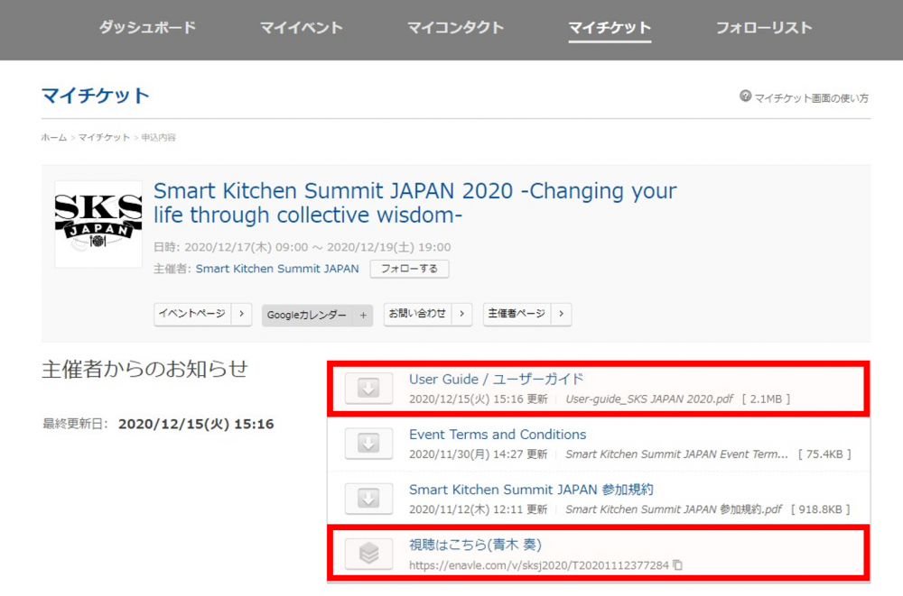903x596 pixels.
Task: Open the フォローリスト tab
Action: [764, 28]
